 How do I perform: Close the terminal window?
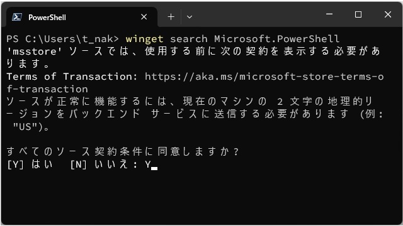[x=388, y=14]
